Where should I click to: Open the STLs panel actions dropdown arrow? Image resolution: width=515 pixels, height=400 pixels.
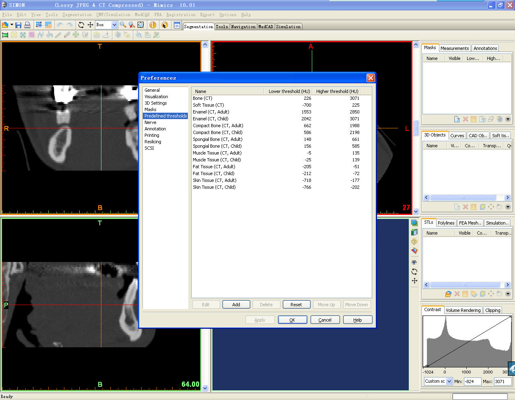508,294
